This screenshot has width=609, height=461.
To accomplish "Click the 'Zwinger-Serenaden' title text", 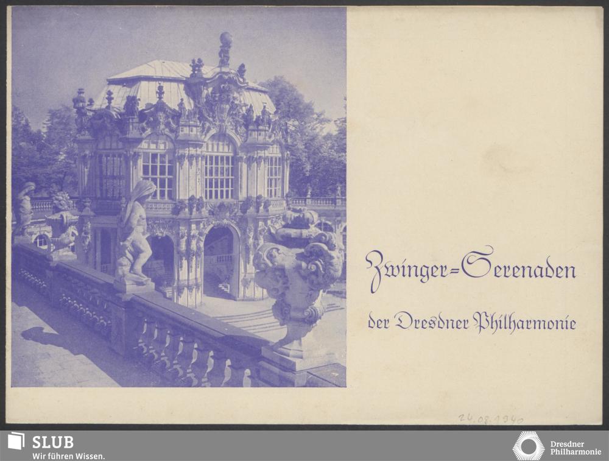I will tap(470, 266).
